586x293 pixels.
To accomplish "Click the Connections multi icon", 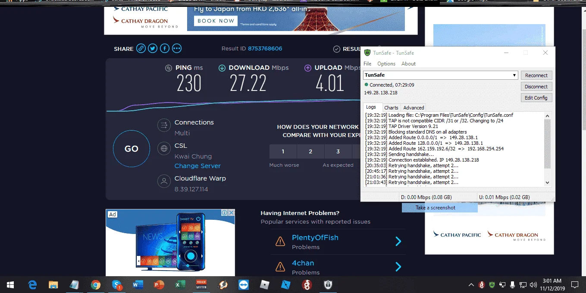I will point(164,125).
